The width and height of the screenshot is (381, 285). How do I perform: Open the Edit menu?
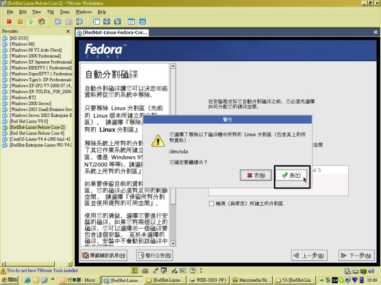click(22, 11)
